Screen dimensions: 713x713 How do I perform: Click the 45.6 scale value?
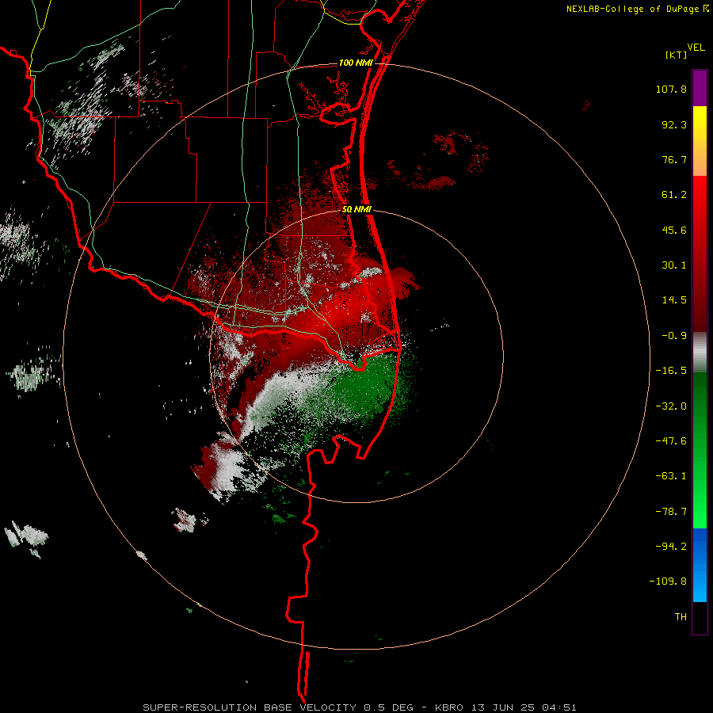[x=674, y=230]
